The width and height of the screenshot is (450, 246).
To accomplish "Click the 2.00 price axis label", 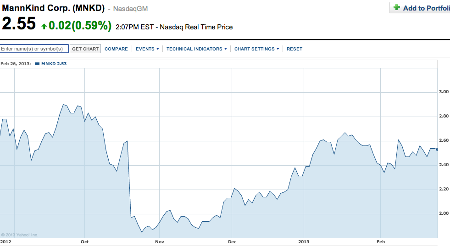I will tap(444, 213).
